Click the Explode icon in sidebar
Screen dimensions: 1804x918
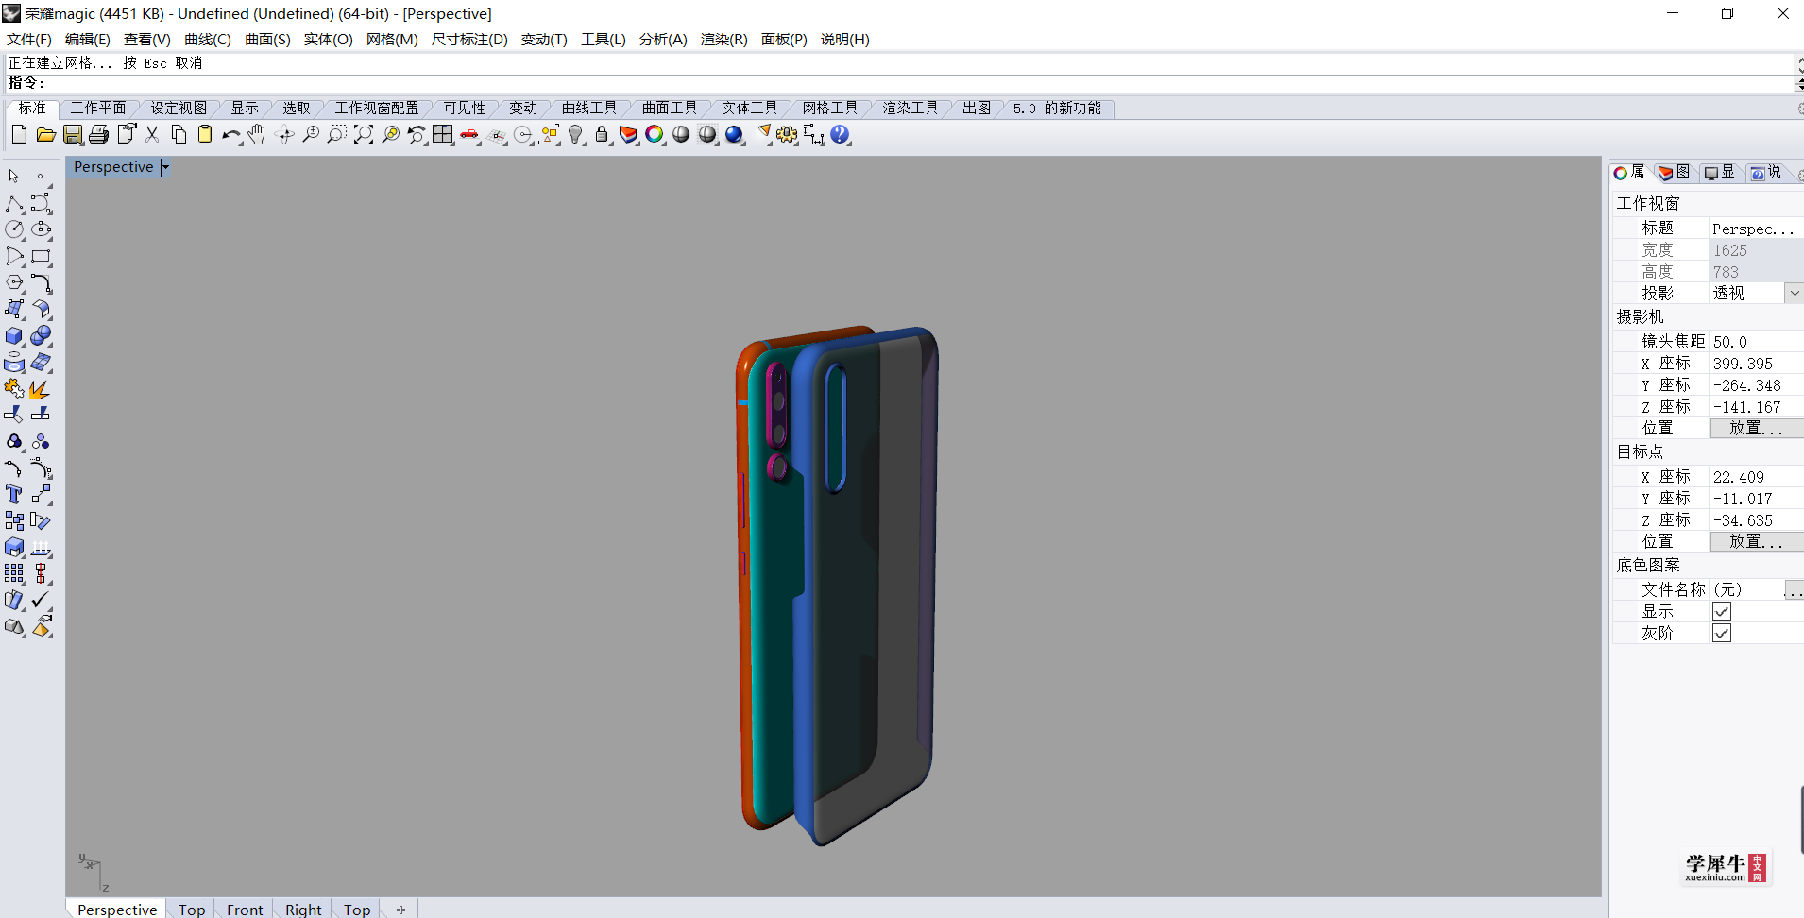39,389
